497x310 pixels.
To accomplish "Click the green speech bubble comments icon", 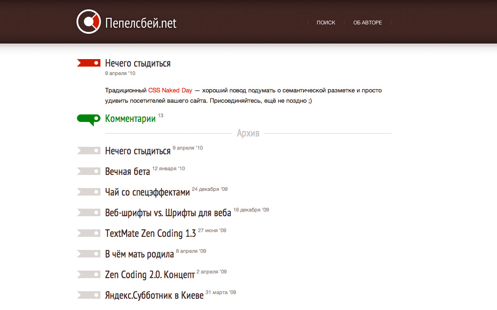I will (89, 119).
